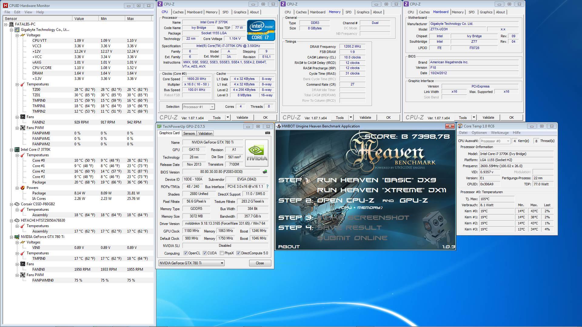Click the GPU-Z title bar icon
Image resolution: width=582 pixels, height=327 pixels.
point(159,126)
